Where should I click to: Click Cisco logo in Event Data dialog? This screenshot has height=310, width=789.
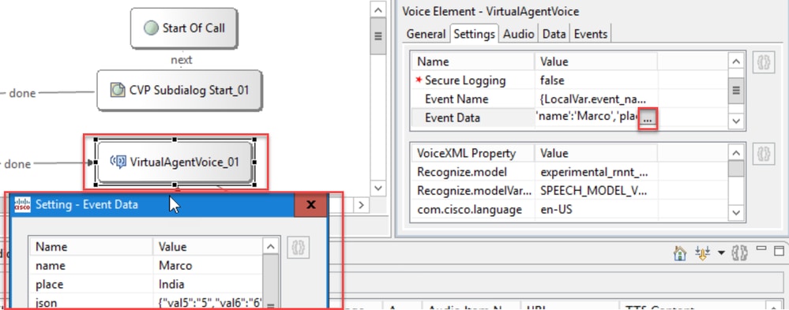[22, 204]
